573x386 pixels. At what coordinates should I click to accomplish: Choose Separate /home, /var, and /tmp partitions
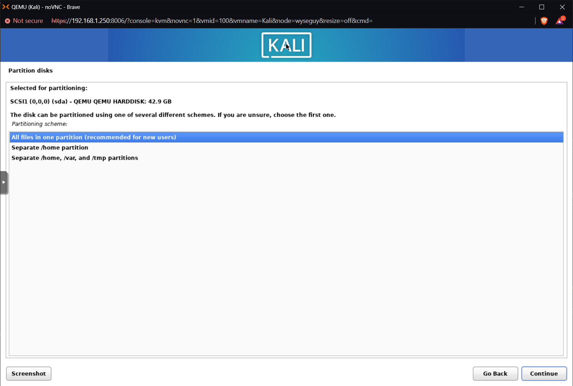tap(286, 158)
